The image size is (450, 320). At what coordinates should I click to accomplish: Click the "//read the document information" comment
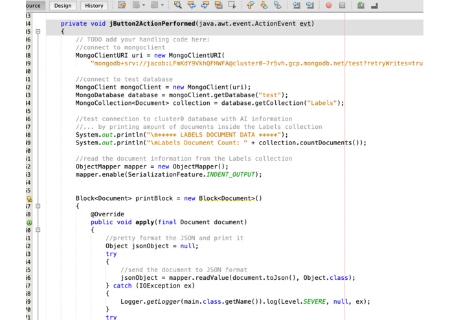pos(184,159)
